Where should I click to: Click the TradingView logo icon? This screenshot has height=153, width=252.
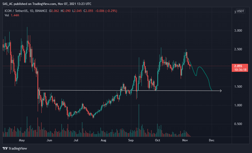[x=5, y=148]
